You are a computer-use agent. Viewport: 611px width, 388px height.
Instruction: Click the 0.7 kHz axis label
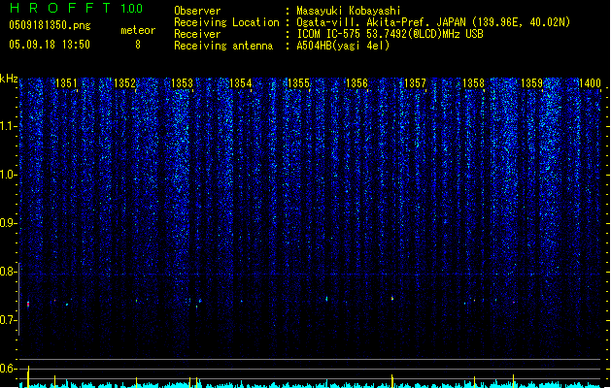point(8,320)
